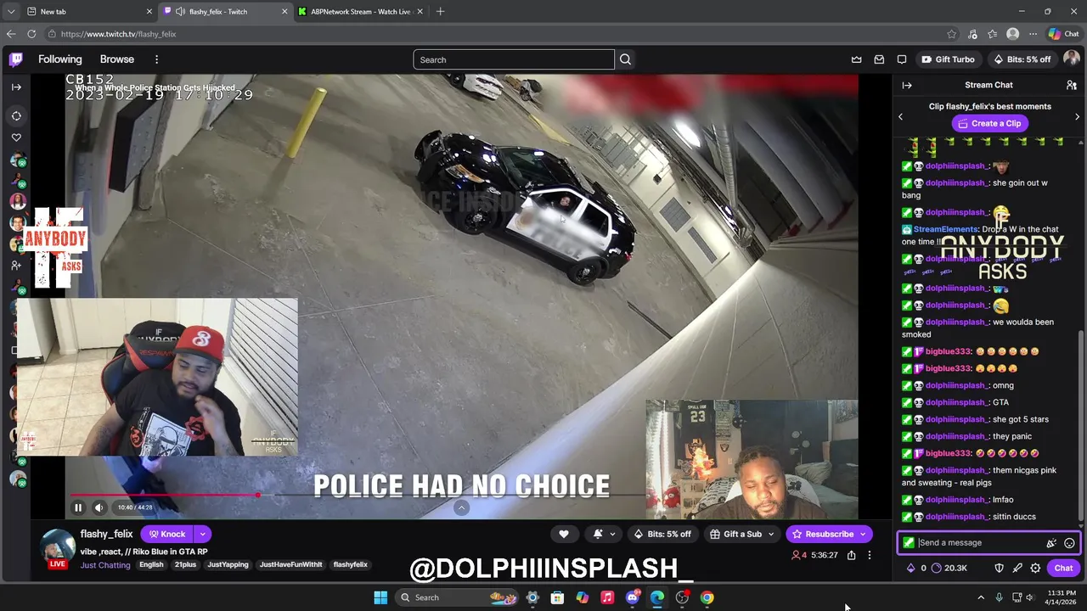Viewport: 1087px width, 611px height.
Task: Add page to browser favorites star
Action: (x=951, y=34)
